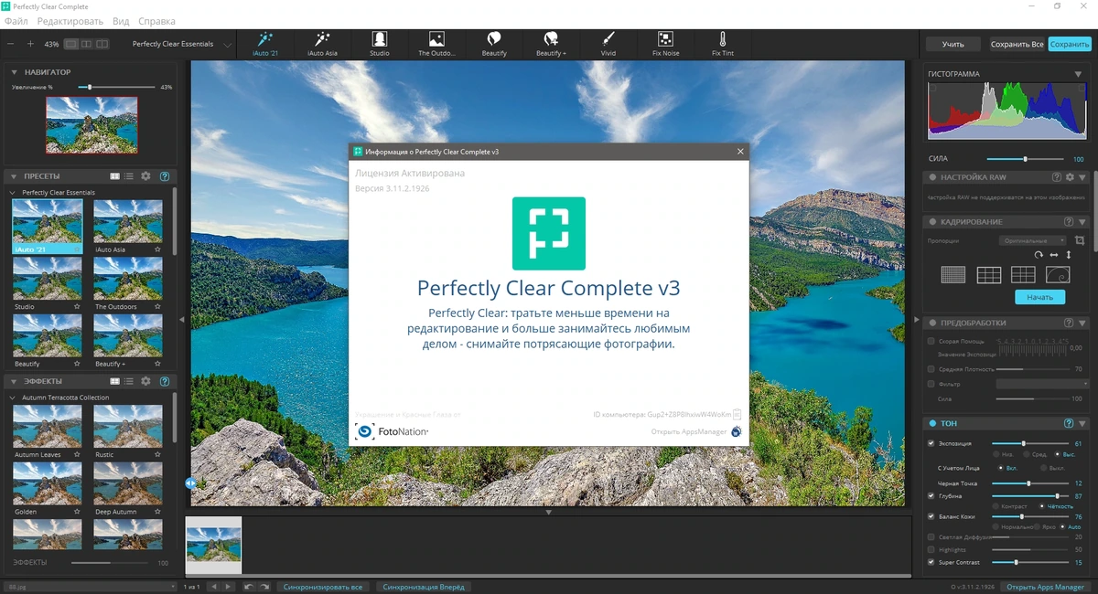
Task: Flip image vertically in crop panel
Action: [x=1068, y=254]
